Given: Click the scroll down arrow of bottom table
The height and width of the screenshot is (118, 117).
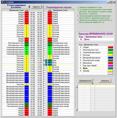Looking at the screenshot, I should (x=77, y=110).
